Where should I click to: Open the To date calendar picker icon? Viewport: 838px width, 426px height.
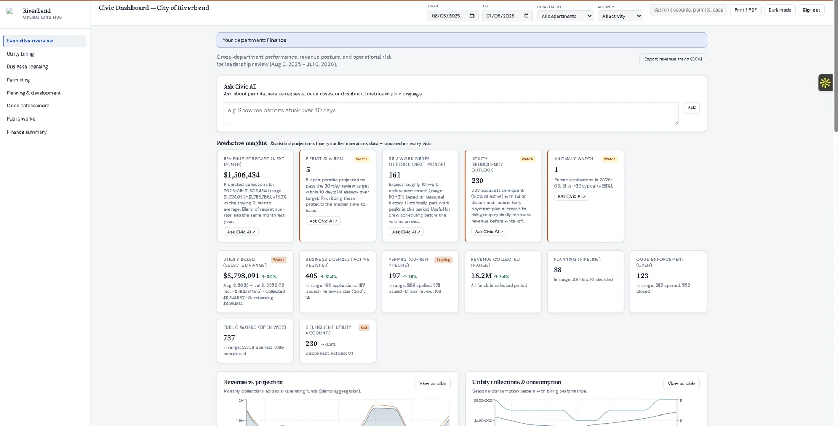pos(526,16)
